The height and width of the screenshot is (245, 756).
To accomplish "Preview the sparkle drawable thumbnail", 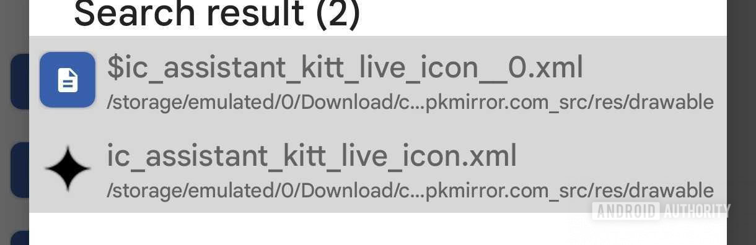I will coord(68,168).
